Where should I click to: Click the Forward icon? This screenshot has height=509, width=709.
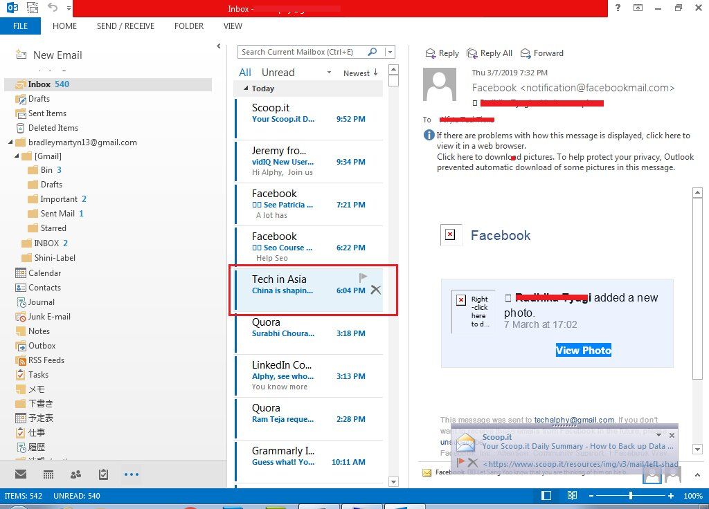[x=526, y=53]
